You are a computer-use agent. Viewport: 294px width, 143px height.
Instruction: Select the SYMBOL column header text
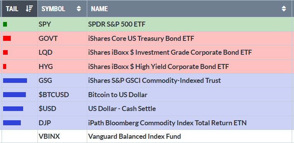pyautogui.click(x=53, y=9)
